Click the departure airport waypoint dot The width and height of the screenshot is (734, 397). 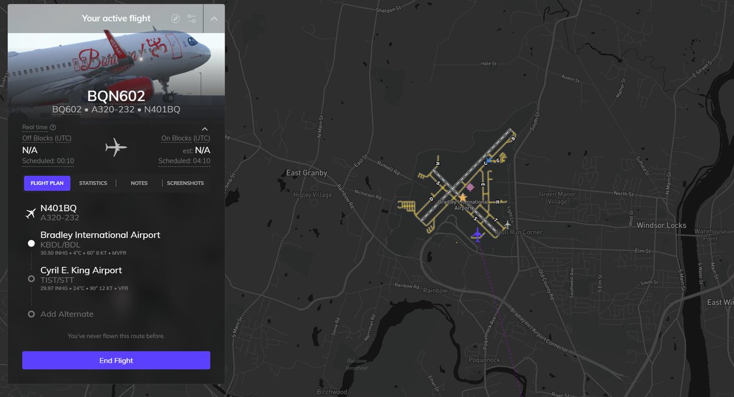pos(31,243)
